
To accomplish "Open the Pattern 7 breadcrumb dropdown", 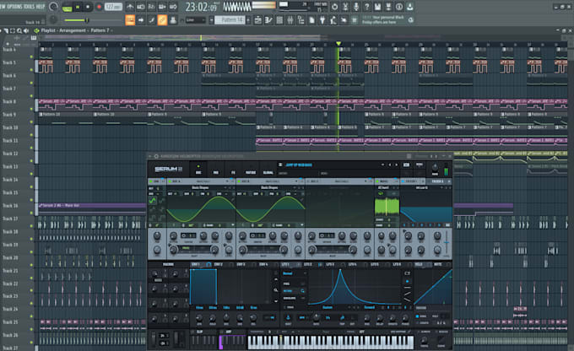I will pos(103,30).
